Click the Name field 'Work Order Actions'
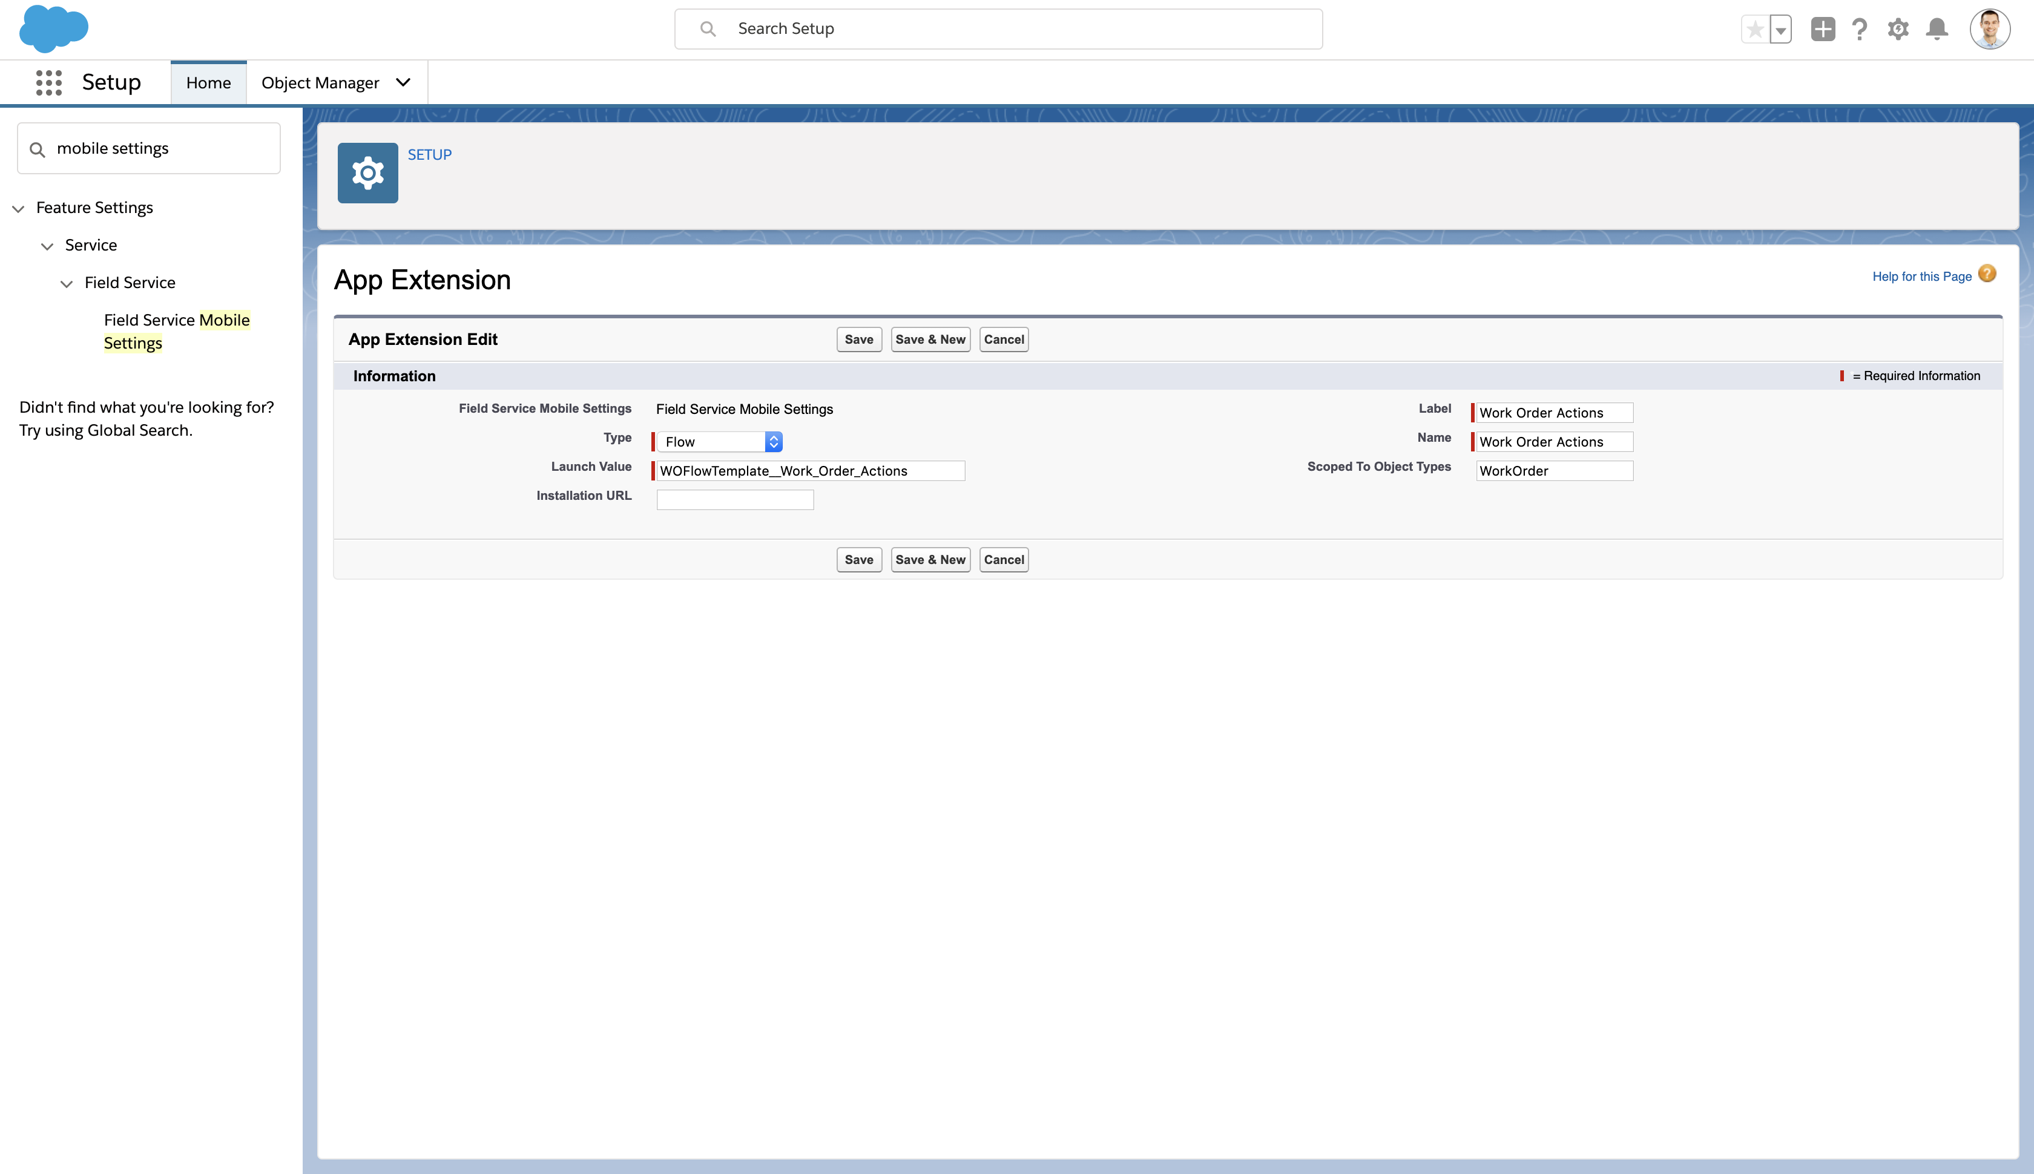This screenshot has width=2034, height=1174. 1554,442
